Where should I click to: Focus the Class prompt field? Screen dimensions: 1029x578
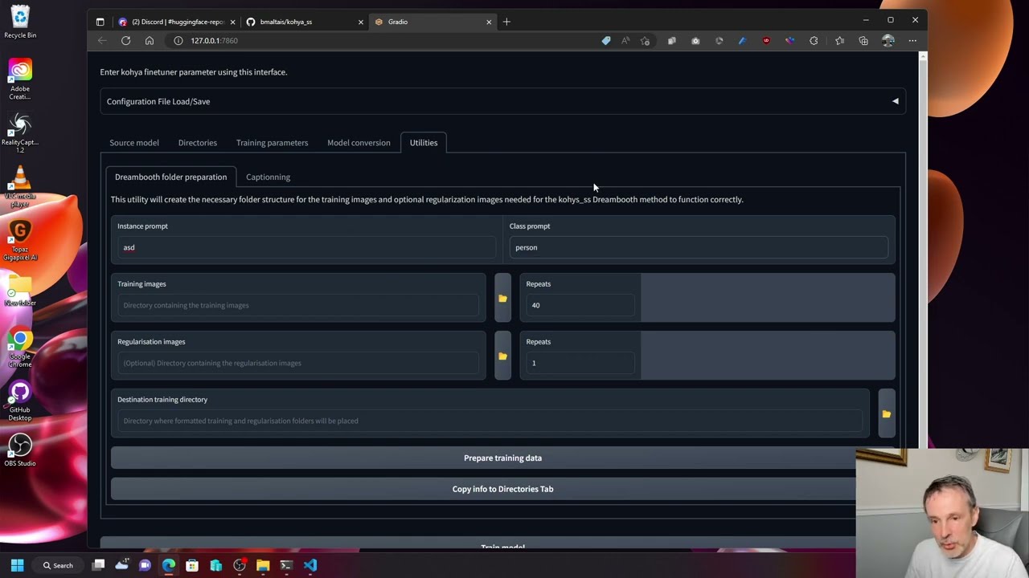point(699,247)
